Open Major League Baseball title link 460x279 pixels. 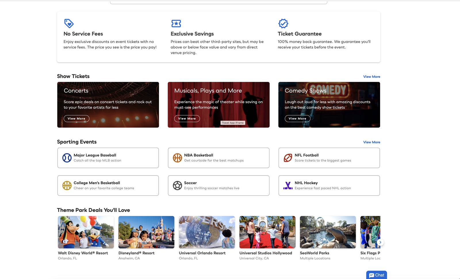click(x=95, y=155)
